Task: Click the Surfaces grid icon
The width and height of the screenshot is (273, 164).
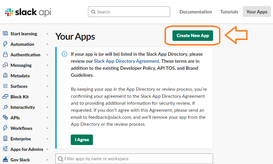Action: click(5, 86)
